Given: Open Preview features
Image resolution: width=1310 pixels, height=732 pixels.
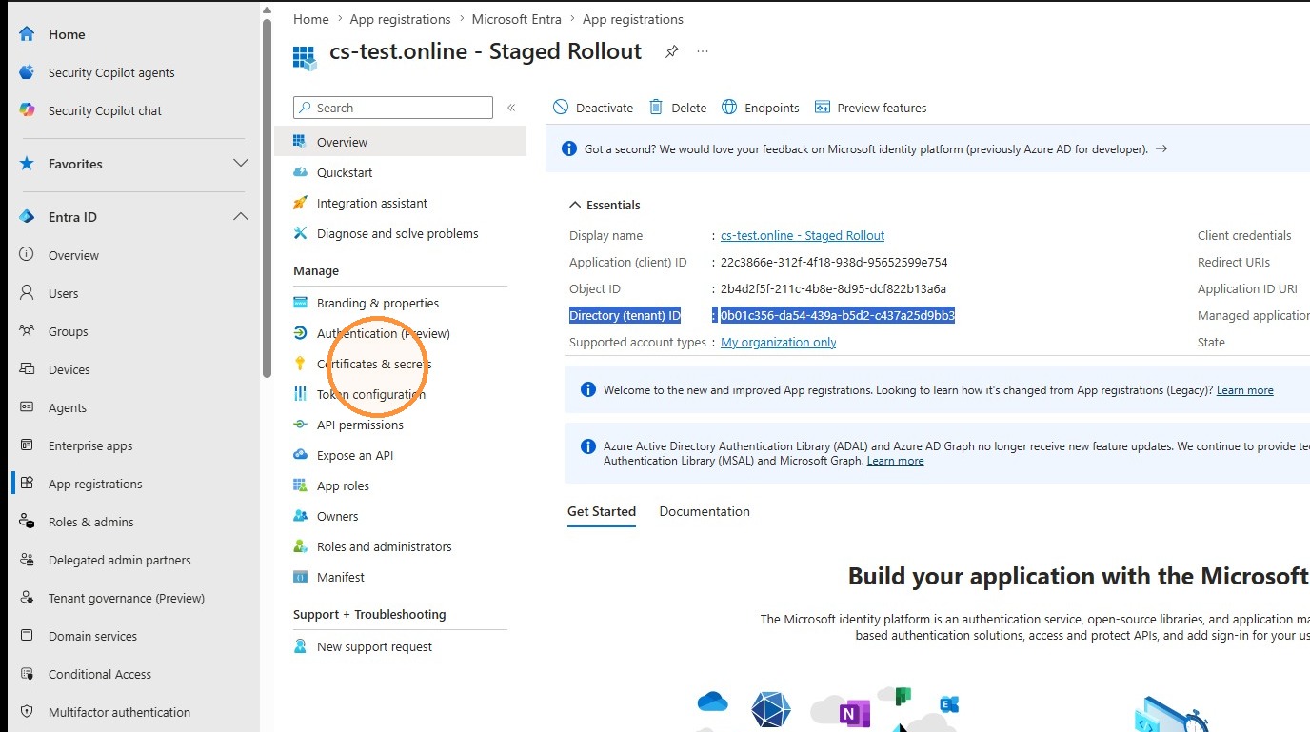Looking at the screenshot, I should click(871, 108).
